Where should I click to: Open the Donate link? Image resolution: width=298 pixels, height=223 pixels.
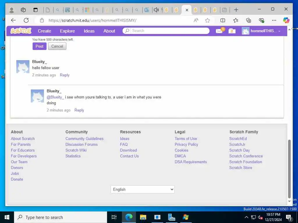[x=17, y=179]
